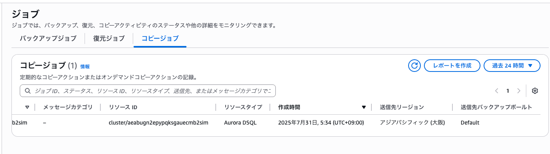Viewport: 550px width, 154px height.
Task: Focus the job search filter field
Action: point(148,91)
